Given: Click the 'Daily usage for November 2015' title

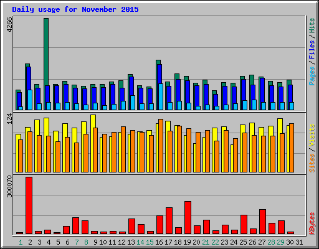Looking at the screenshot, I should pos(75,9).
